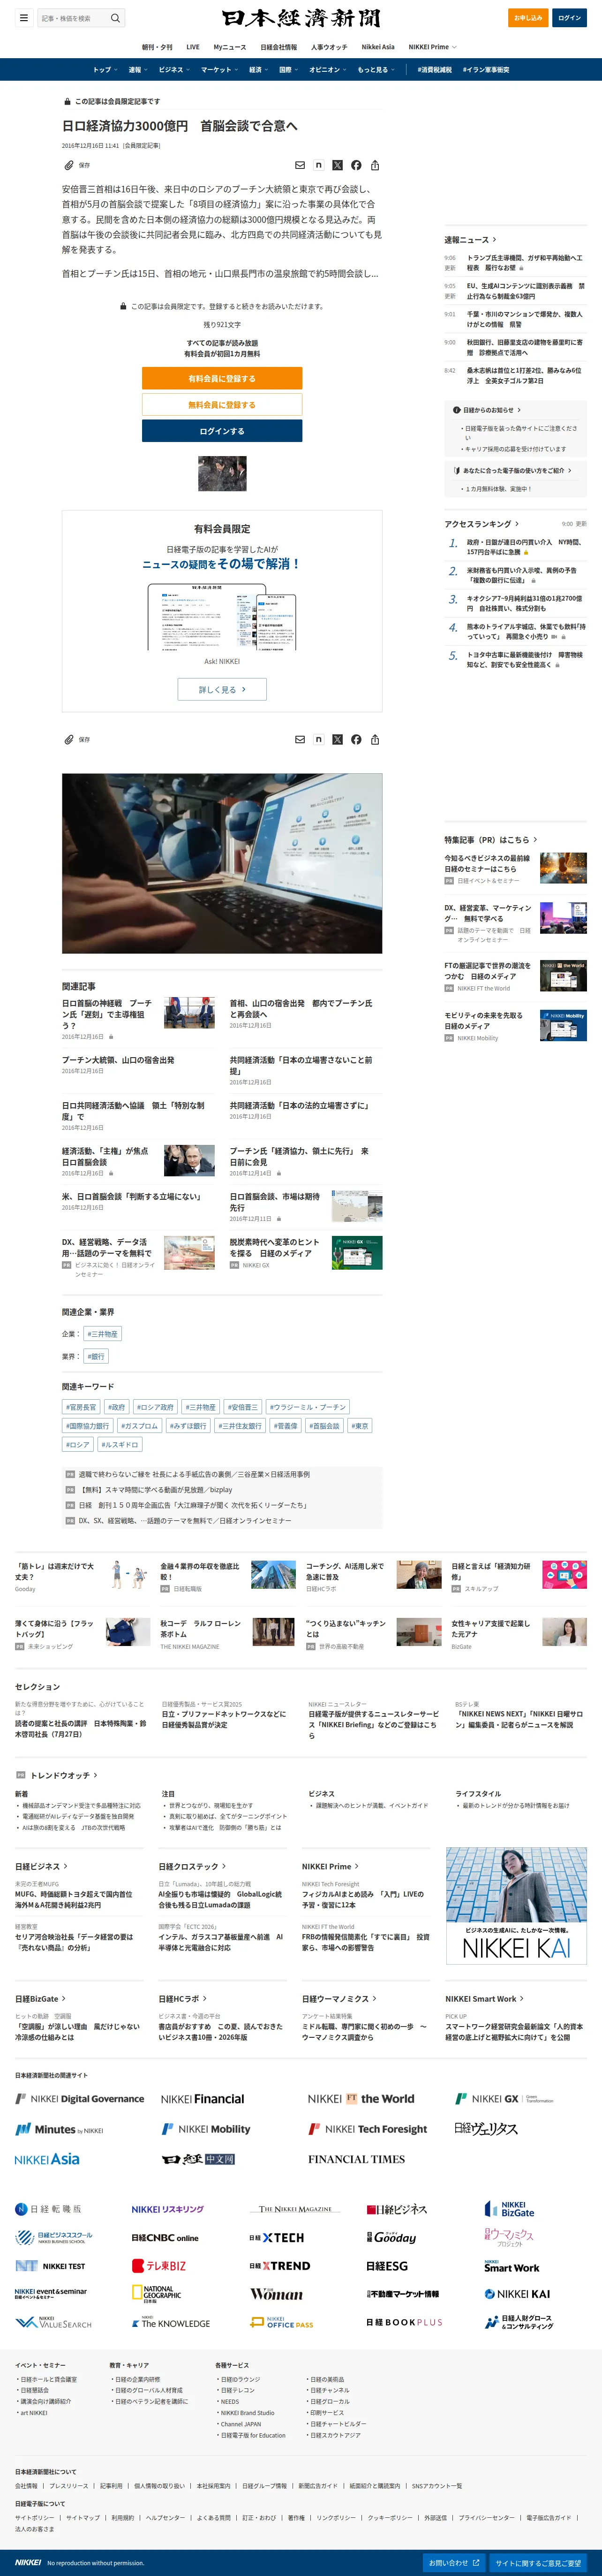Open the 朝刊・夕刊 menu item

[x=157, y=47]
